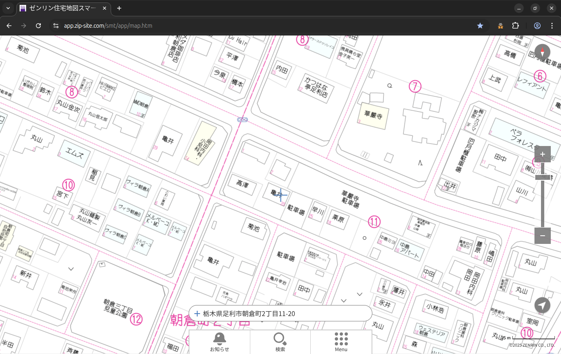Zoom out with the minus button
The image size is (561, 354).
click(x=542, y=236)
